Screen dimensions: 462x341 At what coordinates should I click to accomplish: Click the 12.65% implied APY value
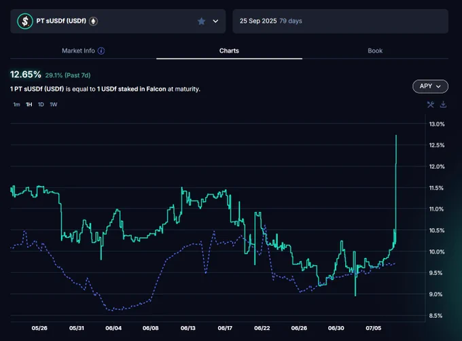coord(26,75)
